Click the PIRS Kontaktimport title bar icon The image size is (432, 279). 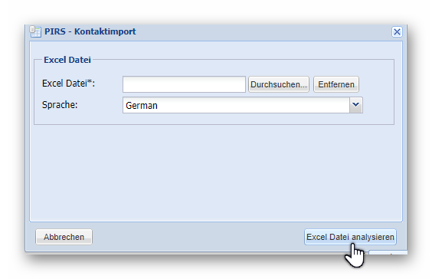click(x=35, y=31)
